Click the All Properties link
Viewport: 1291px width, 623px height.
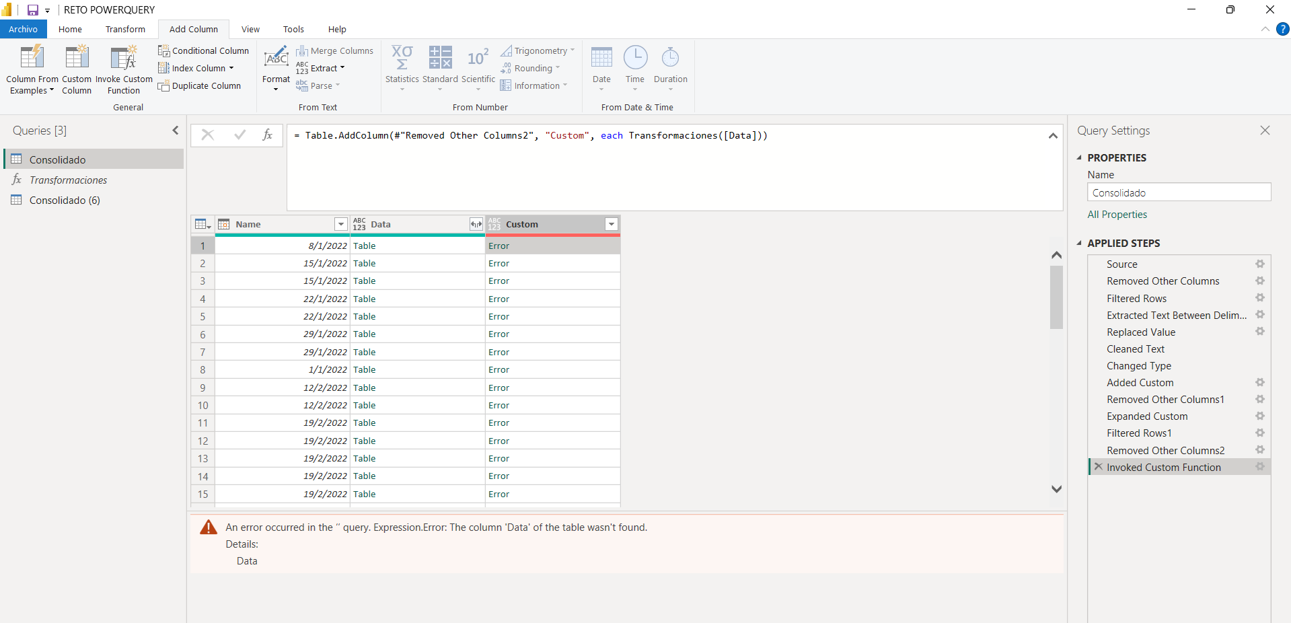tap(1117, 215)
